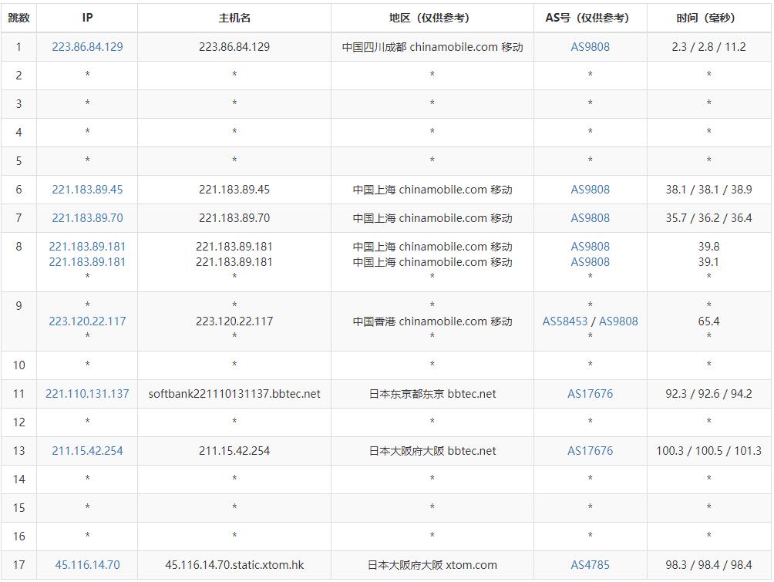Click the AS17676 link in the hop 11 row
This screenshot has width=774, height=582.
[x=590, y=394]
